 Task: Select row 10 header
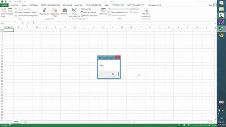coord(2,56)
